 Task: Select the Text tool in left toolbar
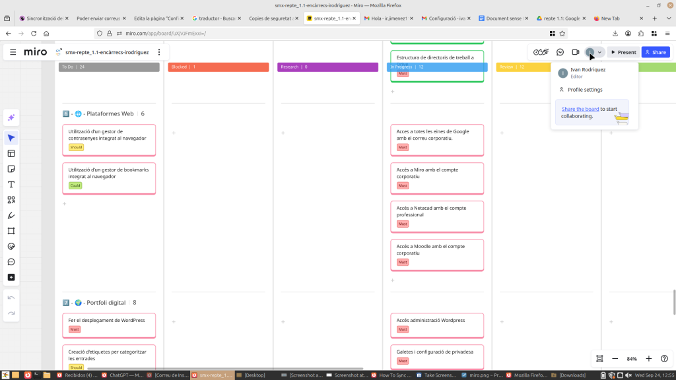11,185
